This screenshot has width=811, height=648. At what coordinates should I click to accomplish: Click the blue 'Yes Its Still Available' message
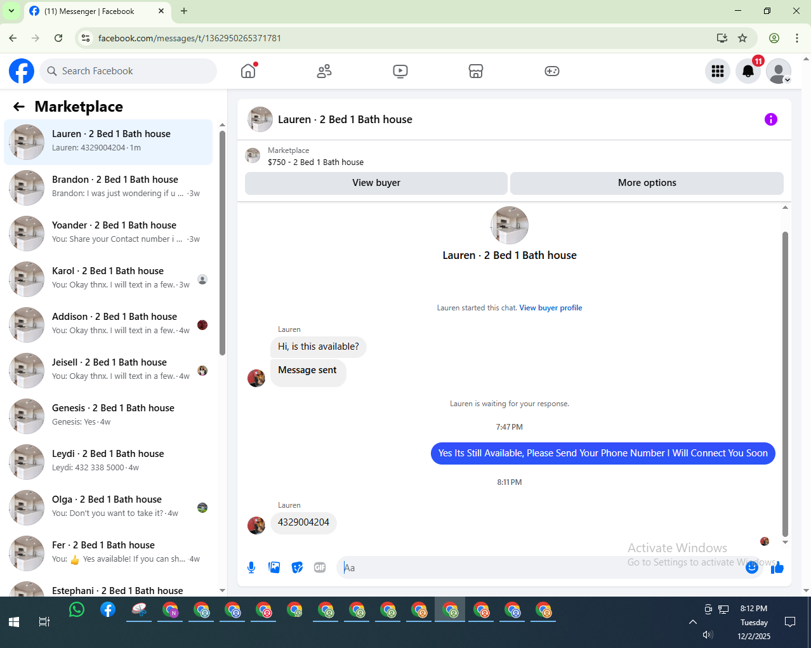603,453
